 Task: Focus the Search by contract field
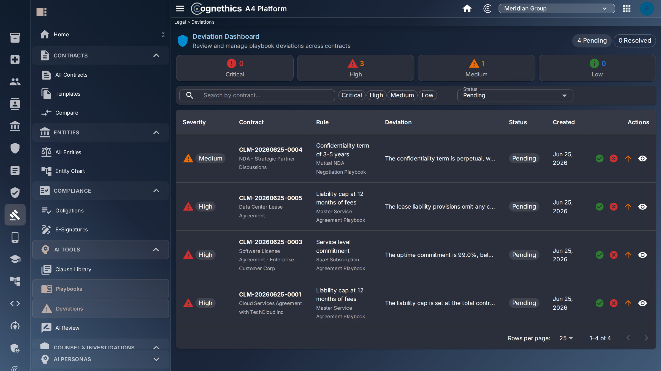click(x=257, y=95)
